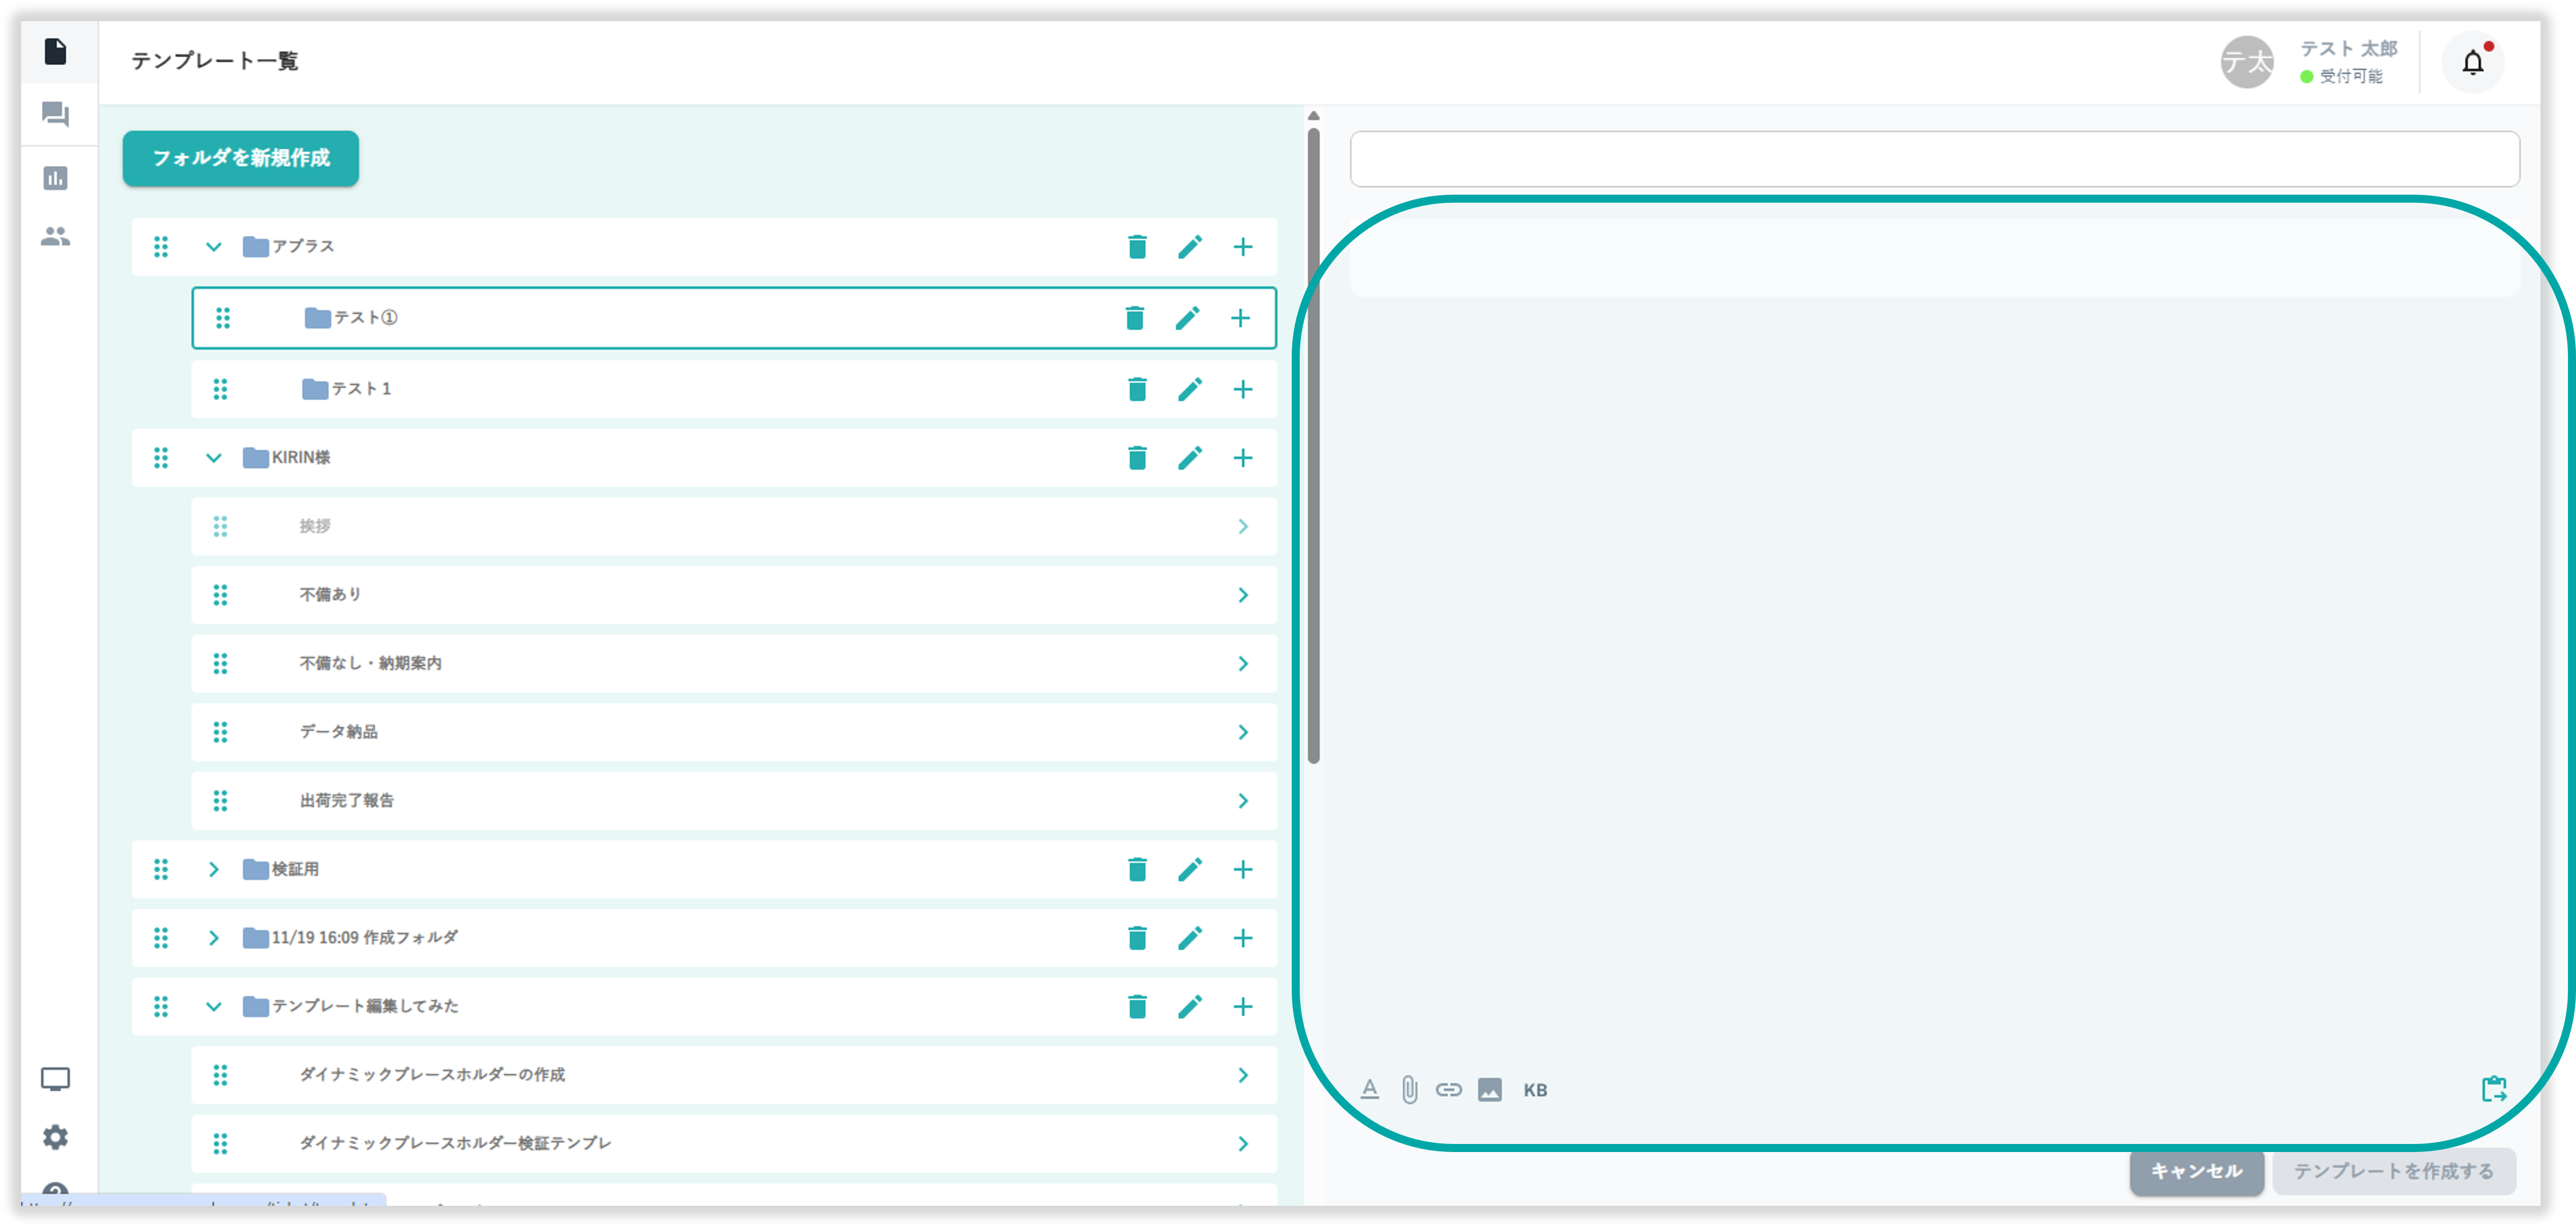Open the settings gear in sidebar

coord(56,1137)
